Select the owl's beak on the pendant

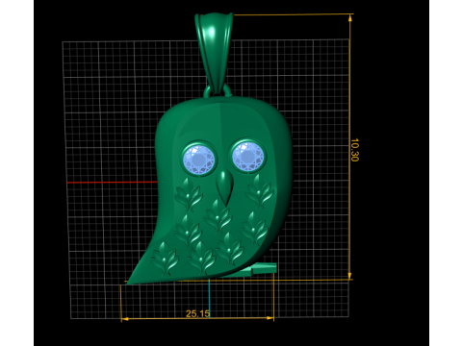(224, 188)
